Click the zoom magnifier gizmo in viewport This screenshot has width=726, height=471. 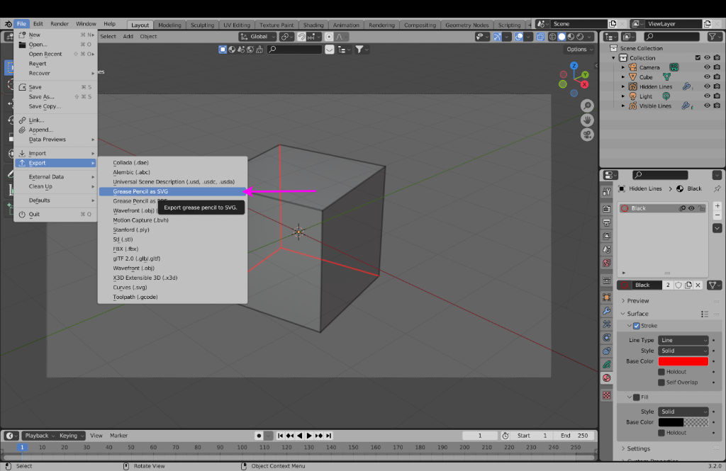click(x=587, y=106)
